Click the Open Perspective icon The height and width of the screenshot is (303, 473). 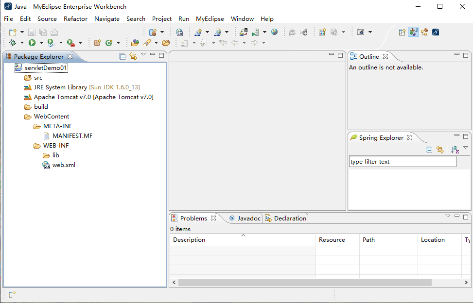tap(402, 32)
